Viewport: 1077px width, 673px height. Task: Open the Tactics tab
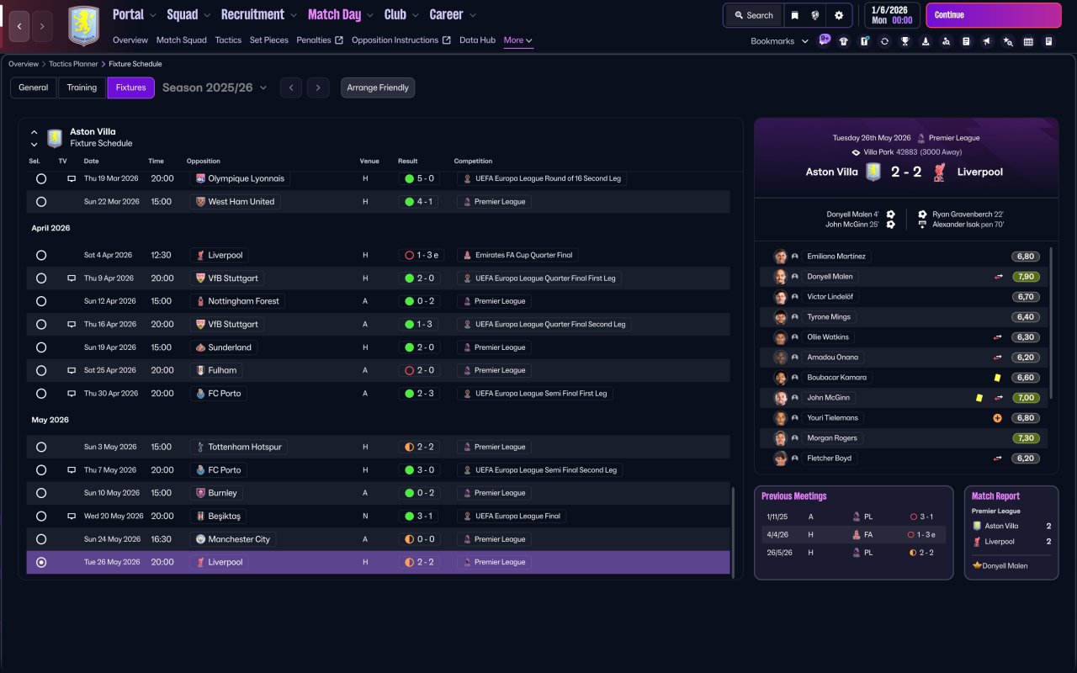[x=228, y=40]
